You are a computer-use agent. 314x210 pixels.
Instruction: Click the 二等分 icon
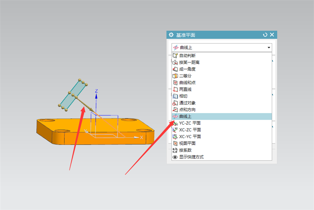click(x=175, y=76)
